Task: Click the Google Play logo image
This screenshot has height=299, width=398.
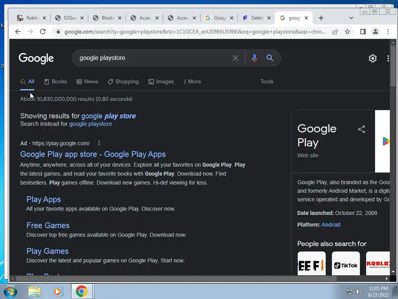Action: pos(382,141)
